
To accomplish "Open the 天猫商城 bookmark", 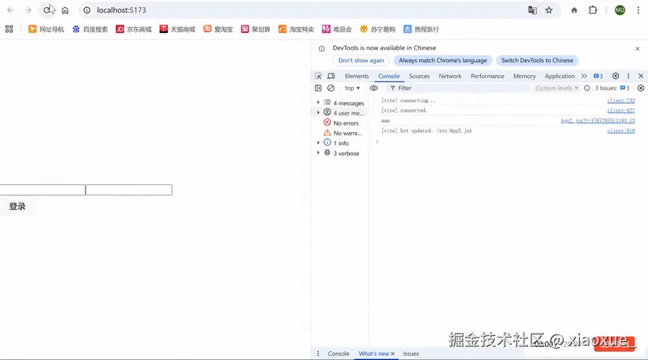I will [x=178, y=29].
